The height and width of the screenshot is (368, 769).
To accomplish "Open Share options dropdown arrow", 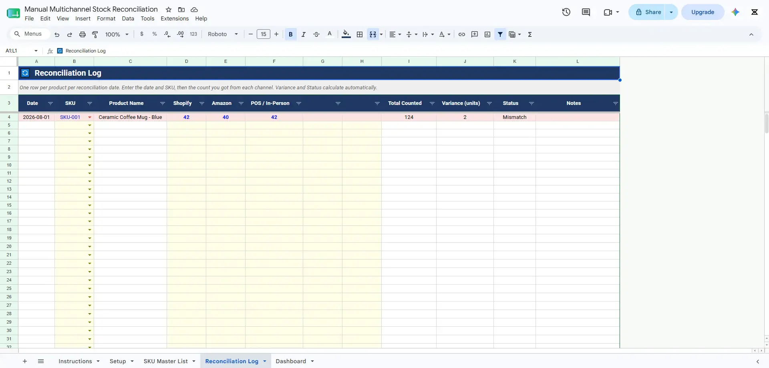I will pos(671,12).
